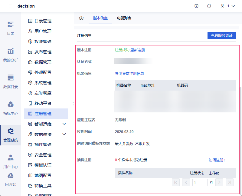Click the 移动平台 phone icon
This screenshot has width=242, height=196.
point(30,103)
